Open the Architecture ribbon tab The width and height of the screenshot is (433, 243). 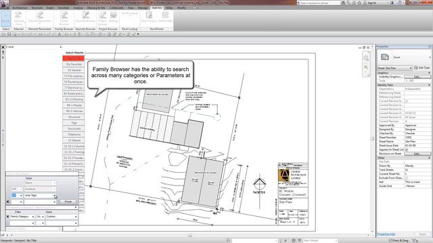click(20, 8)
